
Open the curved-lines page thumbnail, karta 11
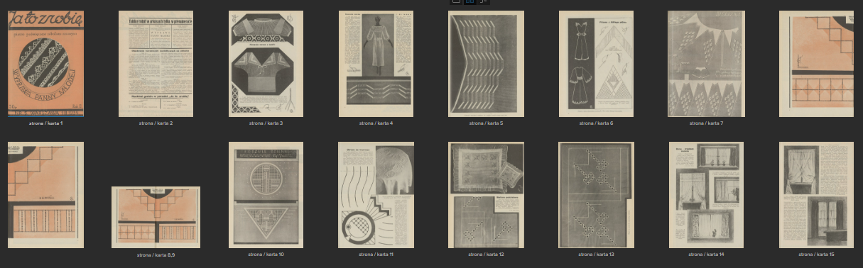point(376,195)
